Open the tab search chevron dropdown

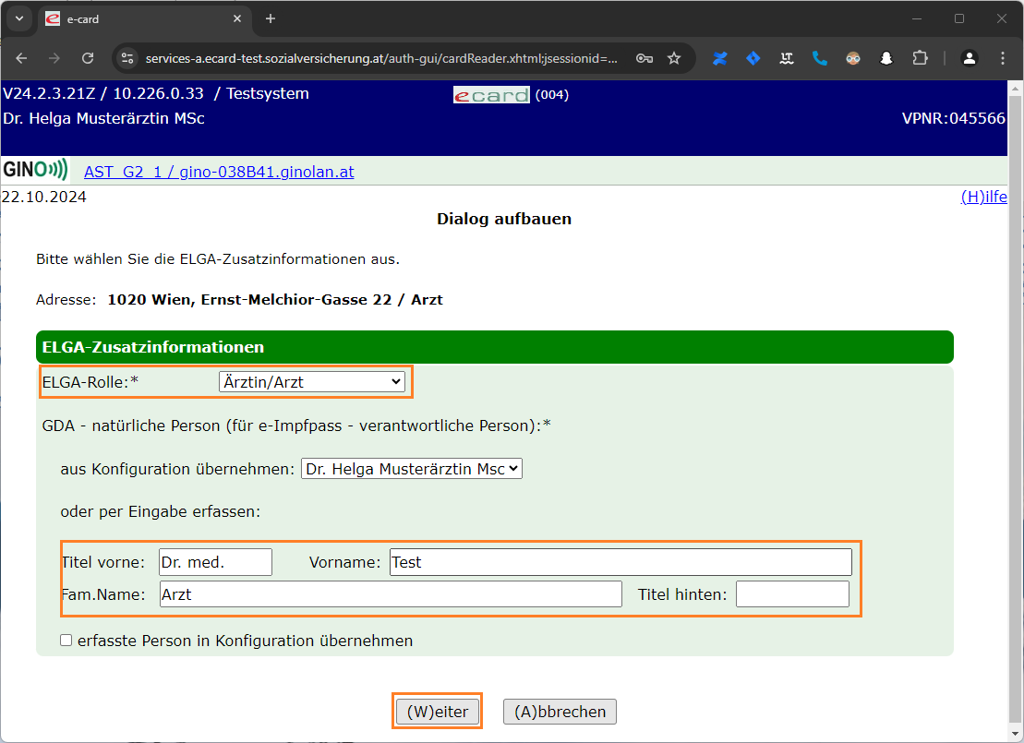pos(18,18)
